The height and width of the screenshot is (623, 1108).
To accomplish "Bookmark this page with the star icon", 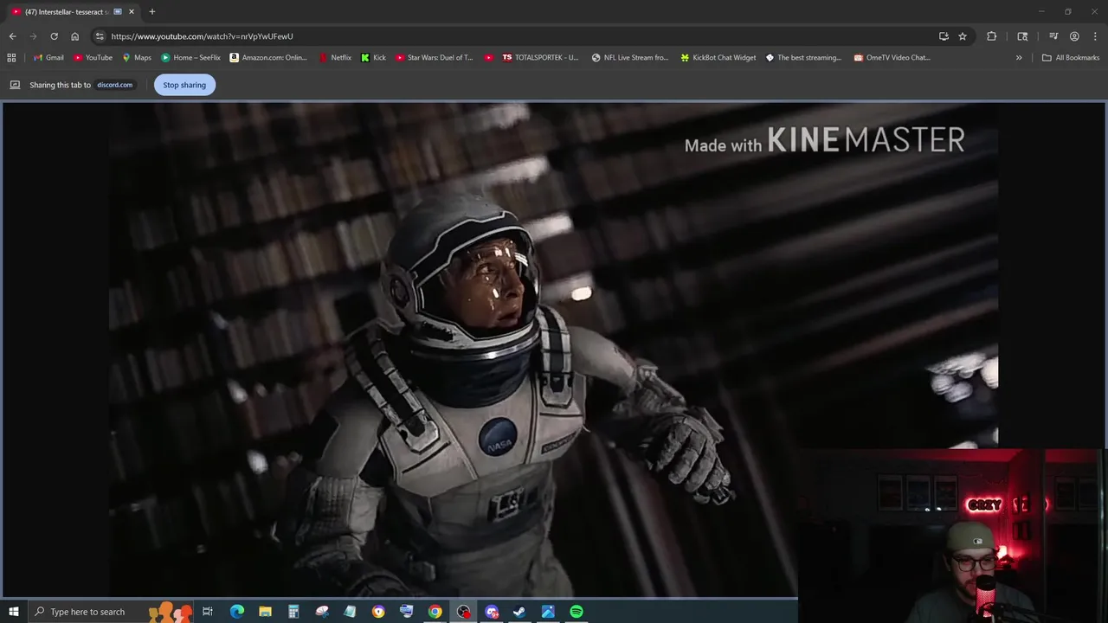I will [962, 36].
